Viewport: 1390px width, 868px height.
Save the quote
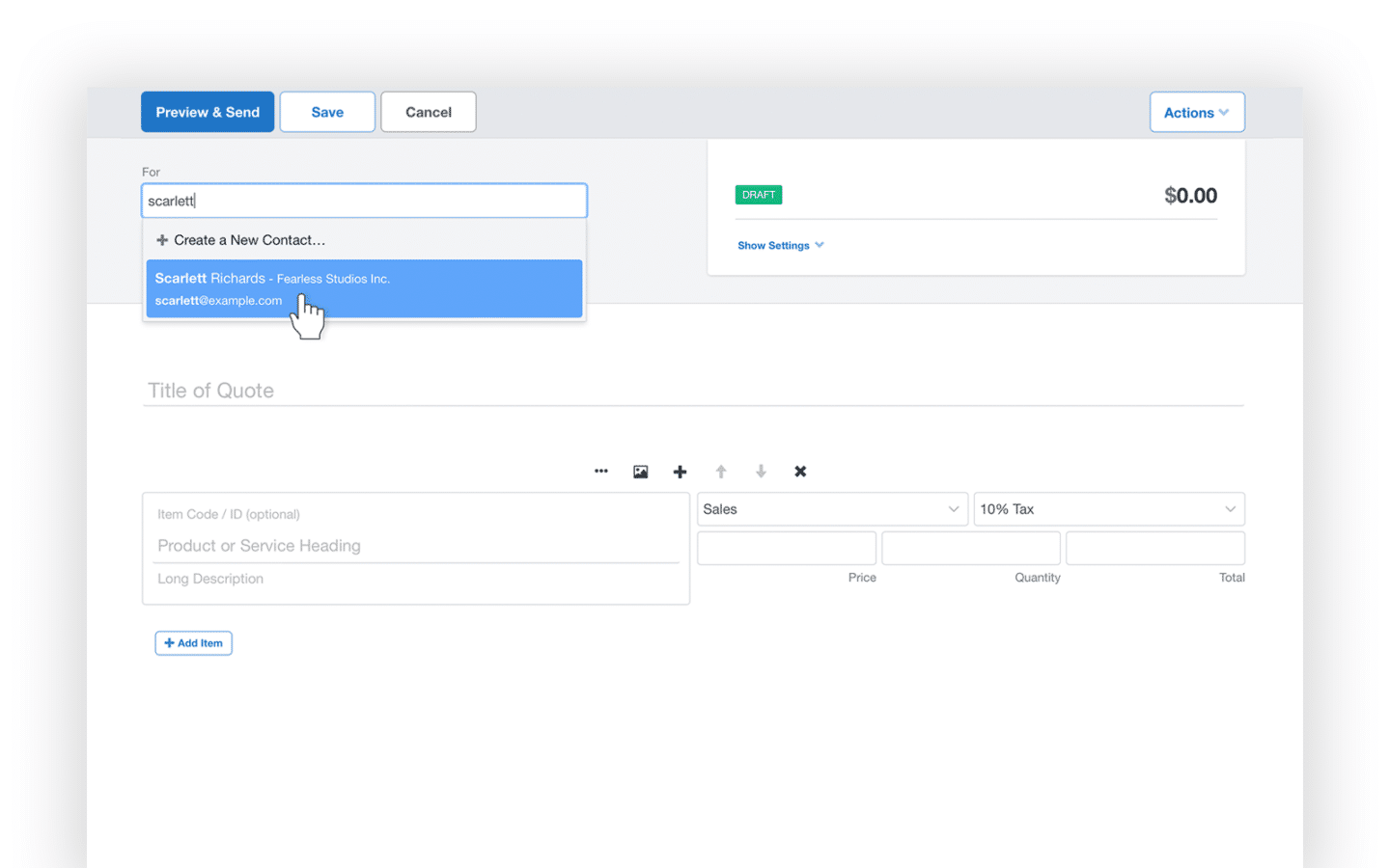(x=326, y=112)
